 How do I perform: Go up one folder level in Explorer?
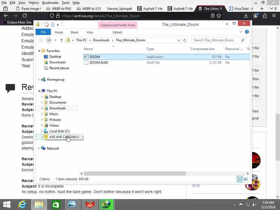click(62, 40)
